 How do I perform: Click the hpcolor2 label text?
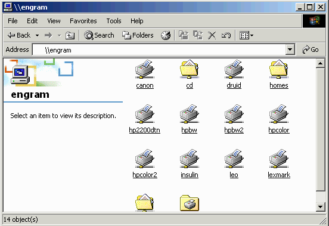tap(145, 175)
